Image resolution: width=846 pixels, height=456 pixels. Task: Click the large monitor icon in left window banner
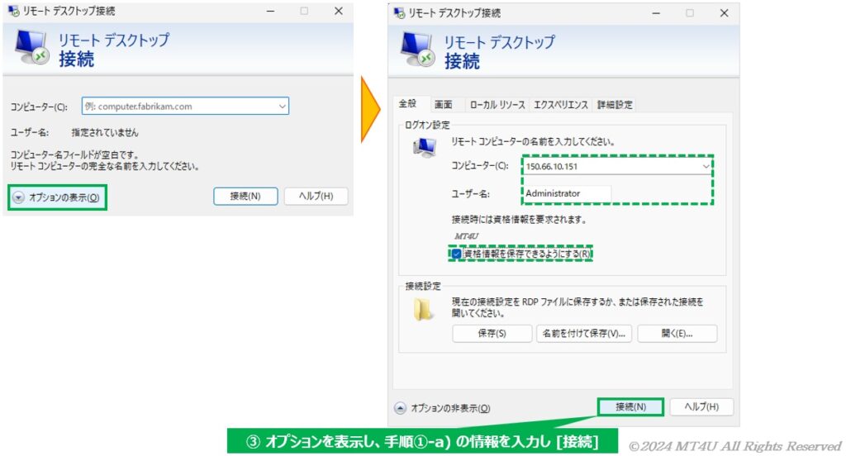(x=32, y=46)
